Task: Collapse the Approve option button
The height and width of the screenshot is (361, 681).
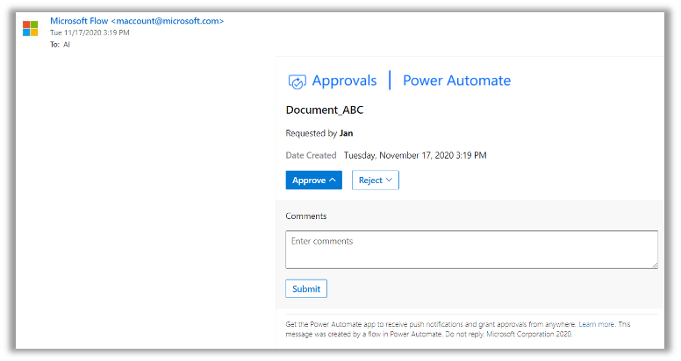Action: click(x=313, y=180)
